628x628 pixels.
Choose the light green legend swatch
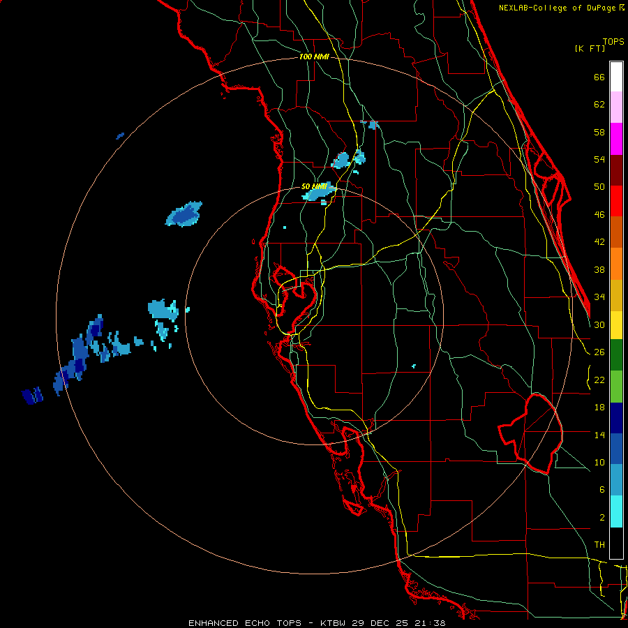tap(616, 386)
